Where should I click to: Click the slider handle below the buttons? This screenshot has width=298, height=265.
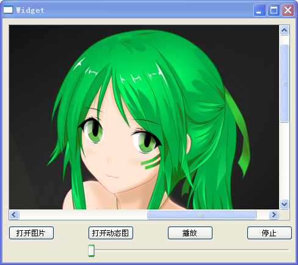coord(91,250)
